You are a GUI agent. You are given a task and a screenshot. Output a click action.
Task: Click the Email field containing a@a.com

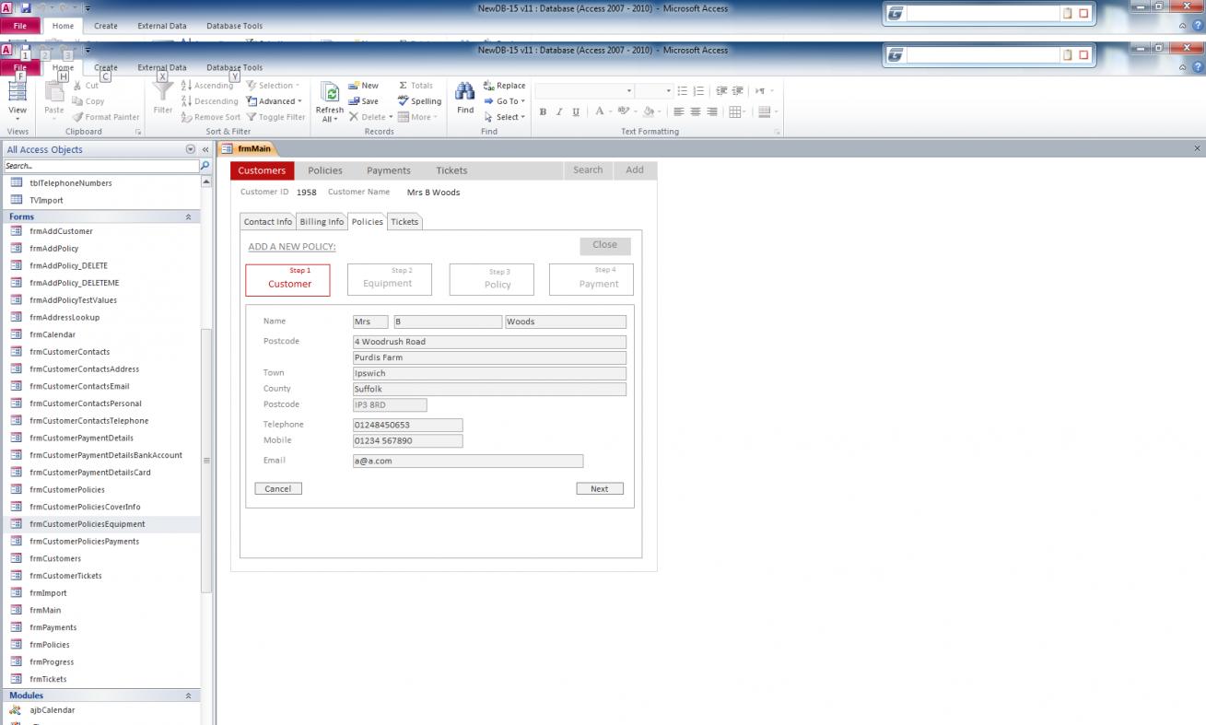468,462
